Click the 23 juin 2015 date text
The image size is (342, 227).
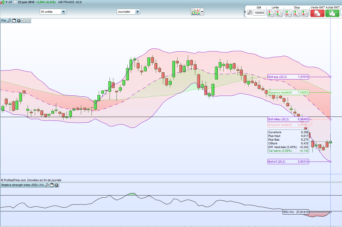(26, 2)
